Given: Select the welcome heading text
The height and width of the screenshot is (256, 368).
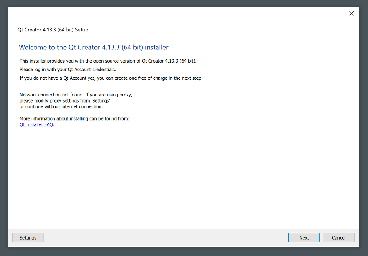Looking at the screenshot, I should tap(93, 47).
